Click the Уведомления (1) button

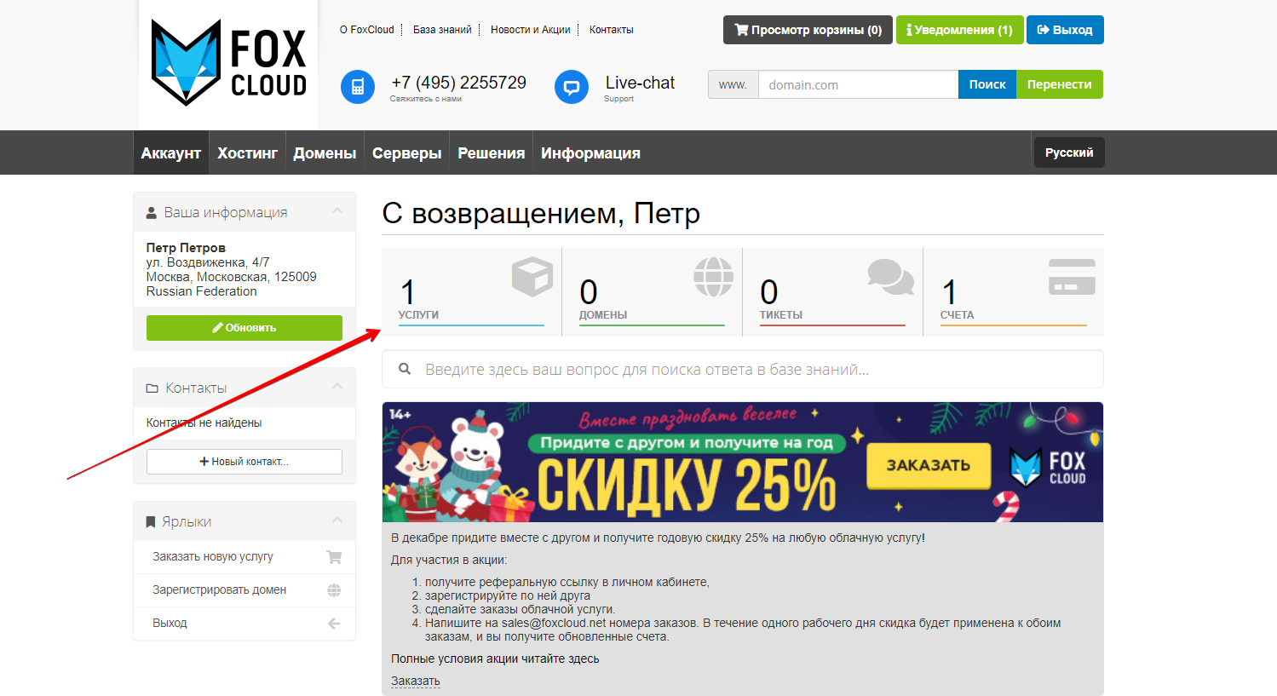click(x=959, y=30)
